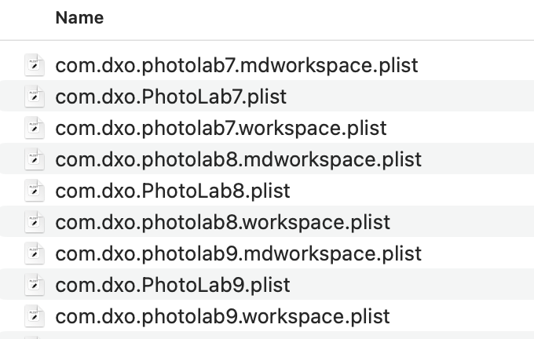Select file name com.dxo.photolab7.mdworkspace.plist

click(x=236, y=65)
